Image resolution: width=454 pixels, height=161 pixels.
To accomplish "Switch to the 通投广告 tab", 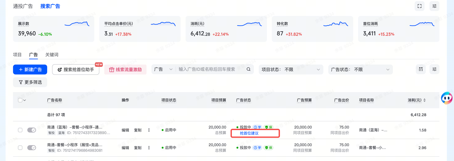I will click(x=23, y=6).
